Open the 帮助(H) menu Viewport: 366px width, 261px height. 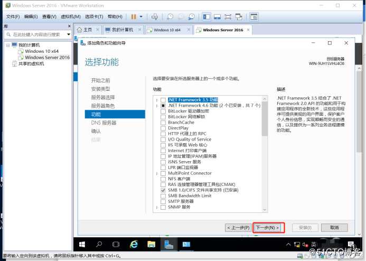coord(115,16)
